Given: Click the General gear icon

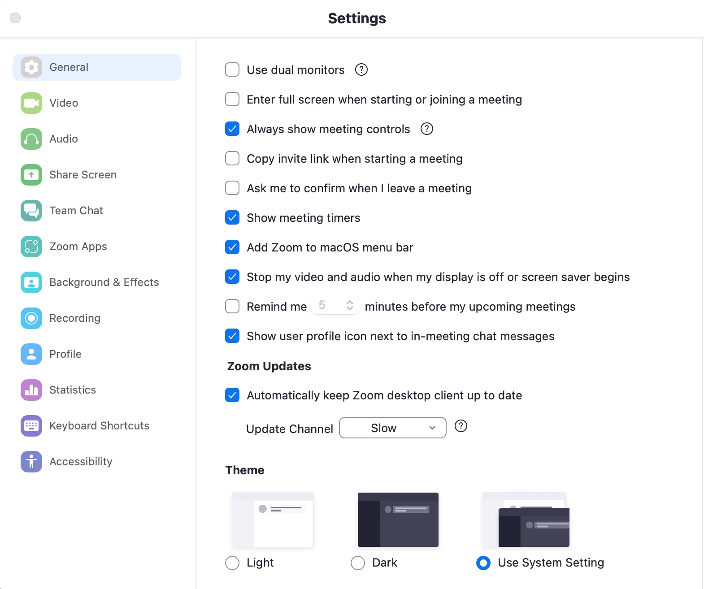Looking at the screenshot, I should tap(31, 67).
